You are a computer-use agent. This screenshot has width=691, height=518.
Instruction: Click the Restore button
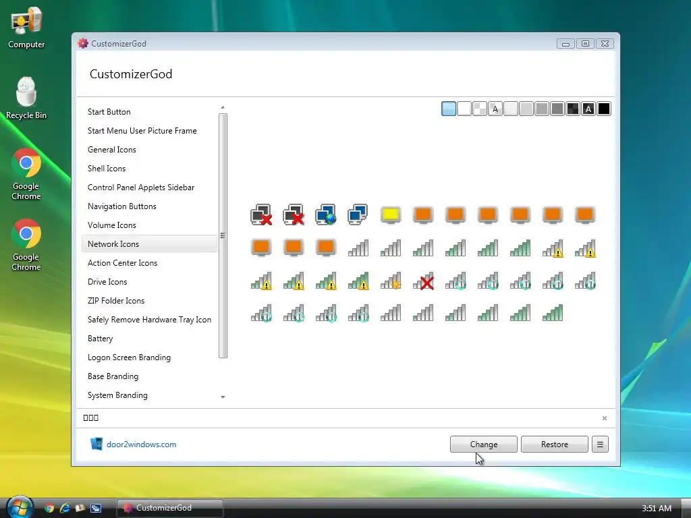click(555, 444)
